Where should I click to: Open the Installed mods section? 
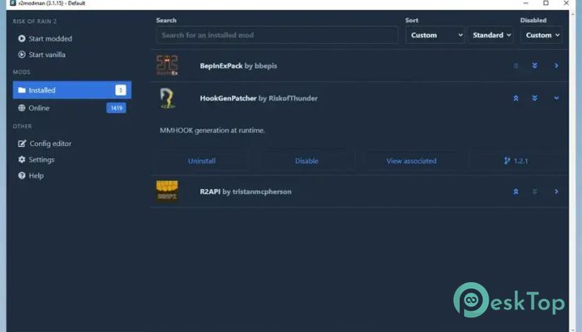pos(72,90)
